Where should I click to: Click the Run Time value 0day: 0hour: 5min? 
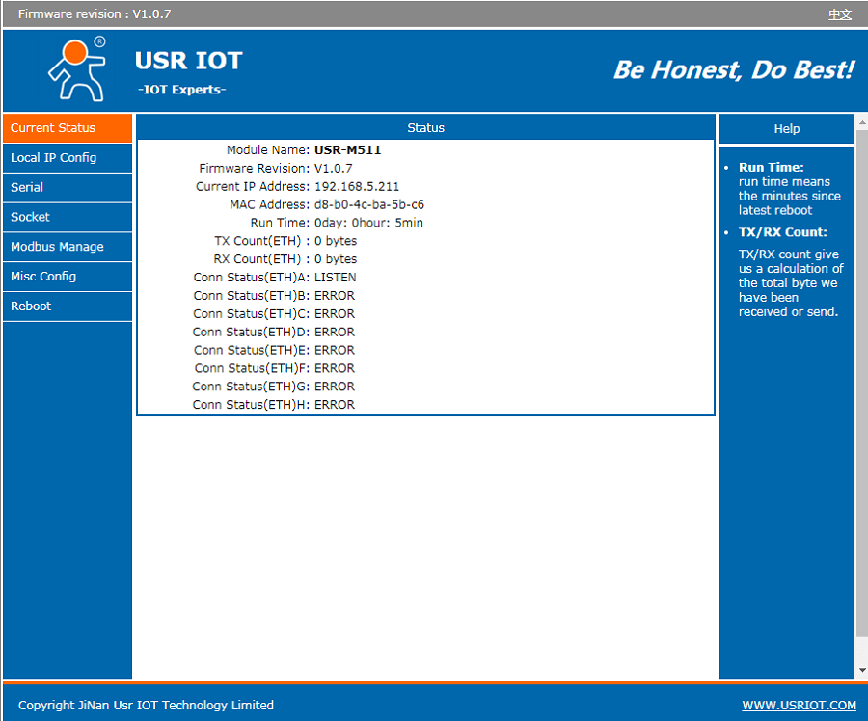(x=368, y=223)
